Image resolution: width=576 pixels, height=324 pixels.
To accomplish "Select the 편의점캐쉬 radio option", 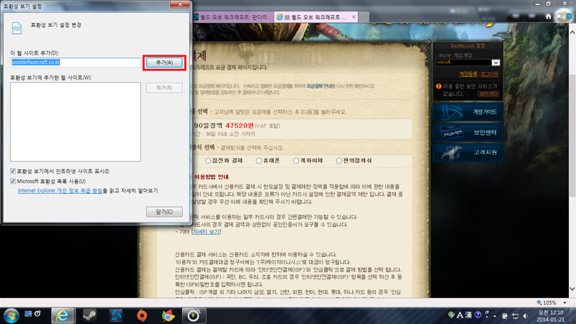I will coord(338,161).
